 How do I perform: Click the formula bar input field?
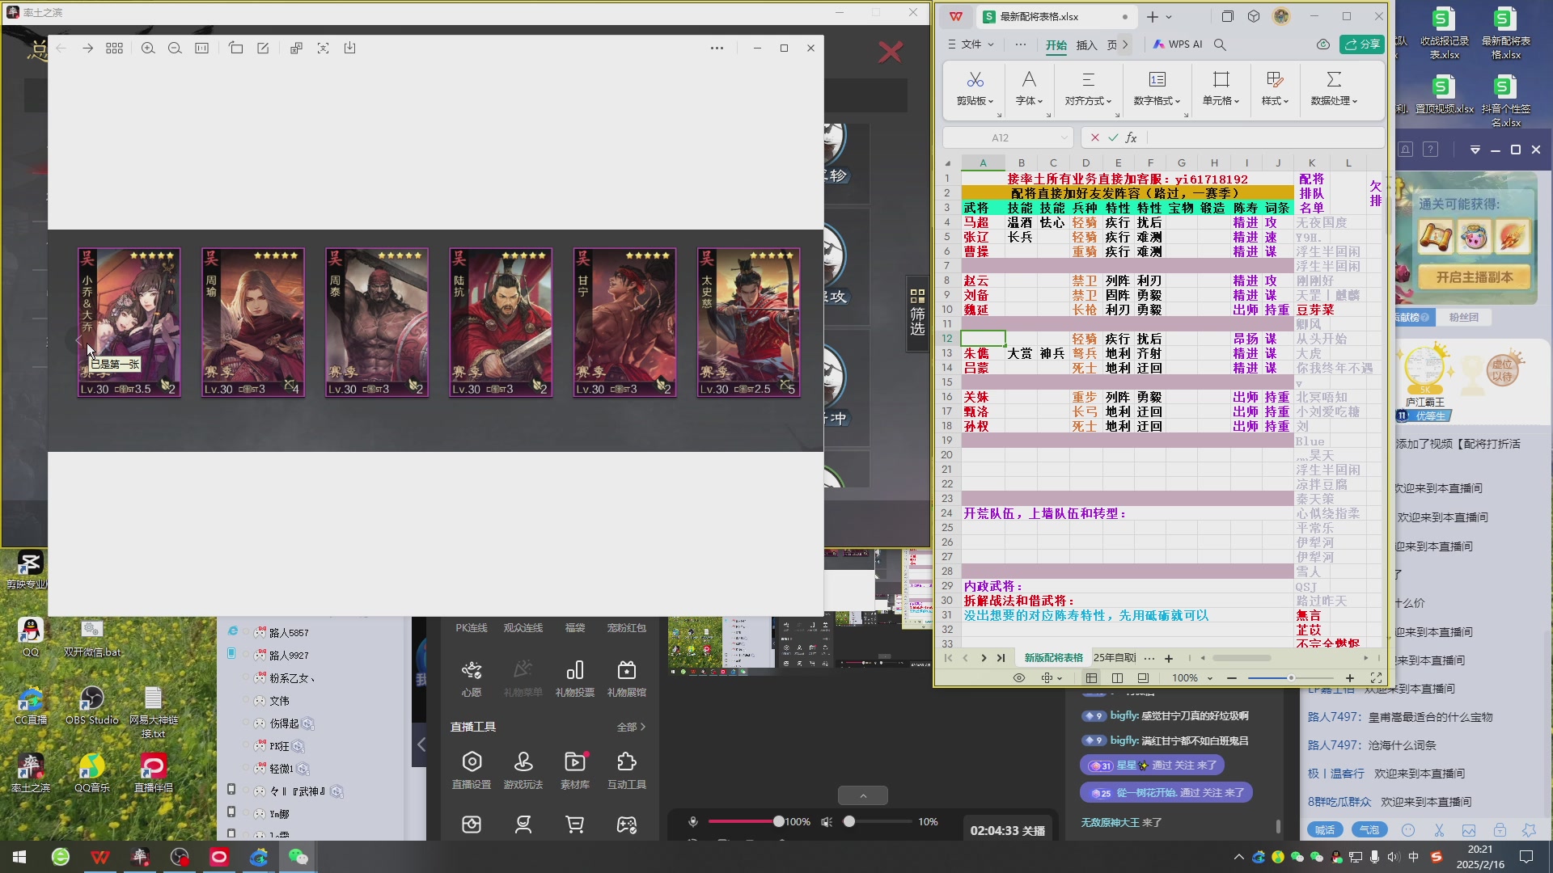pos(1264,137)
